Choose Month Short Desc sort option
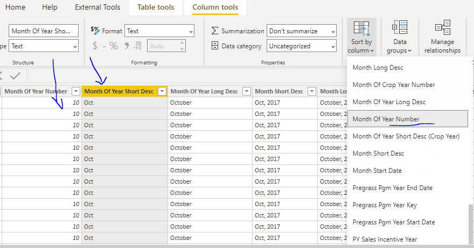Image resolution: width=474 pixels, height=248 pixels. [x=408, y=154]
